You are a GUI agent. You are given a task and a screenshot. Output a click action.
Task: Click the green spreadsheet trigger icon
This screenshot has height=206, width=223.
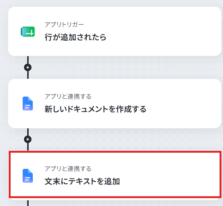(x=28, y=31)
